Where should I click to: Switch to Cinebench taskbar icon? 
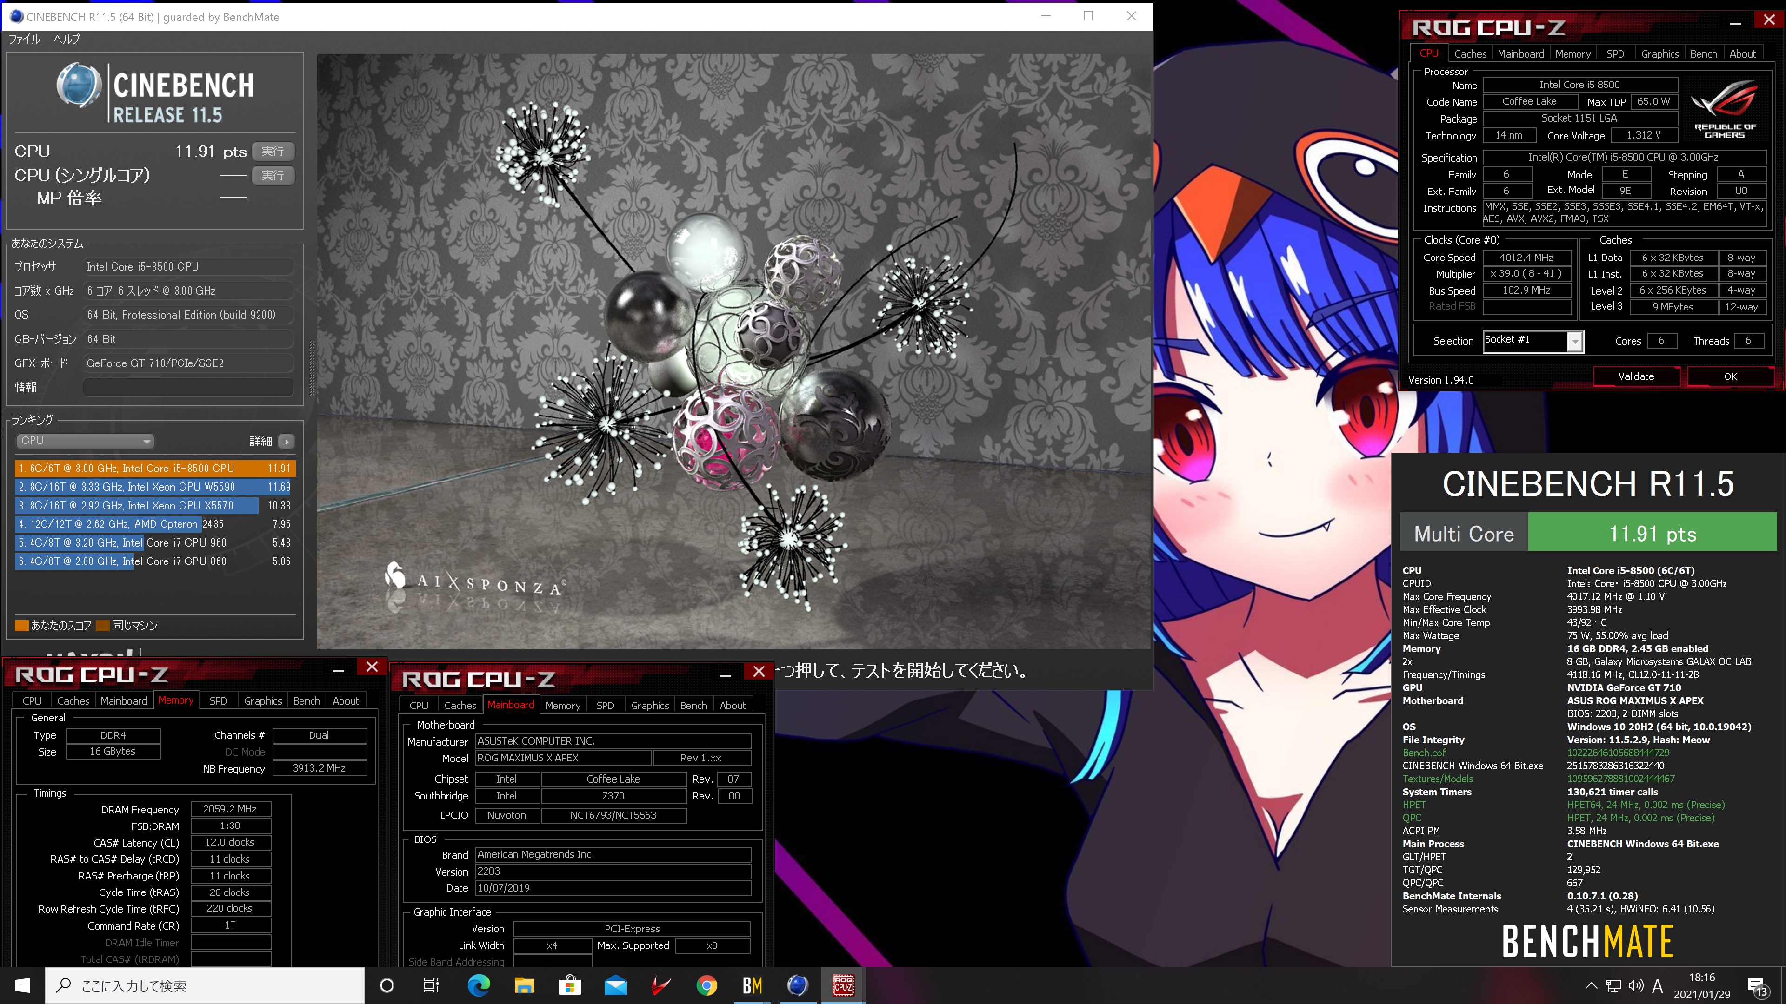[797, 985]
